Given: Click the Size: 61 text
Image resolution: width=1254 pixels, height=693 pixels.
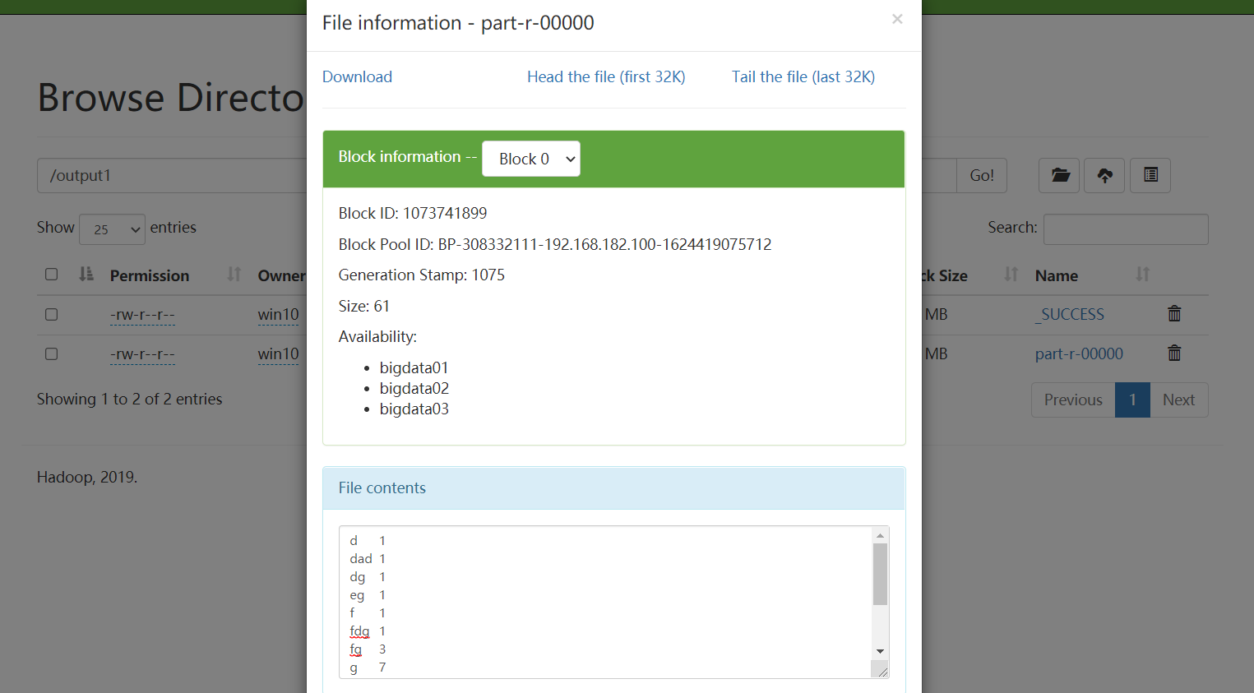Looking at the screenshot, I should pyautogui.click(x=364, y=306).
